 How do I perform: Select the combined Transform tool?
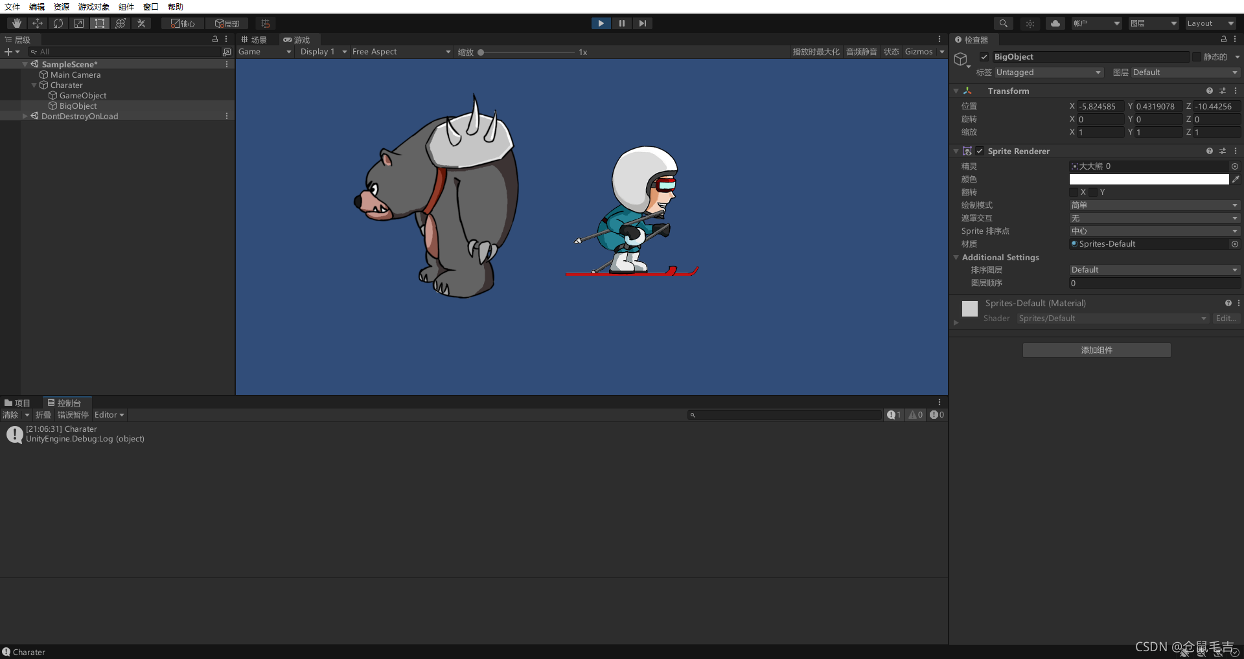(x=121, y=23)
